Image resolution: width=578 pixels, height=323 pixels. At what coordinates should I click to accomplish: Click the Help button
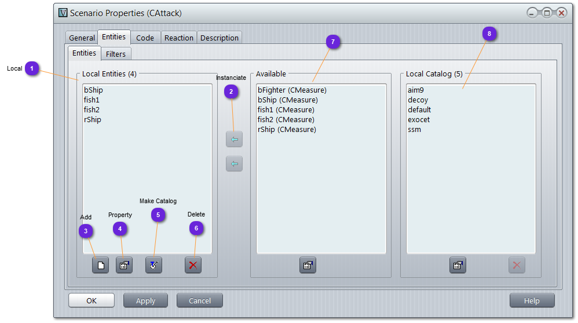(531, 300)
